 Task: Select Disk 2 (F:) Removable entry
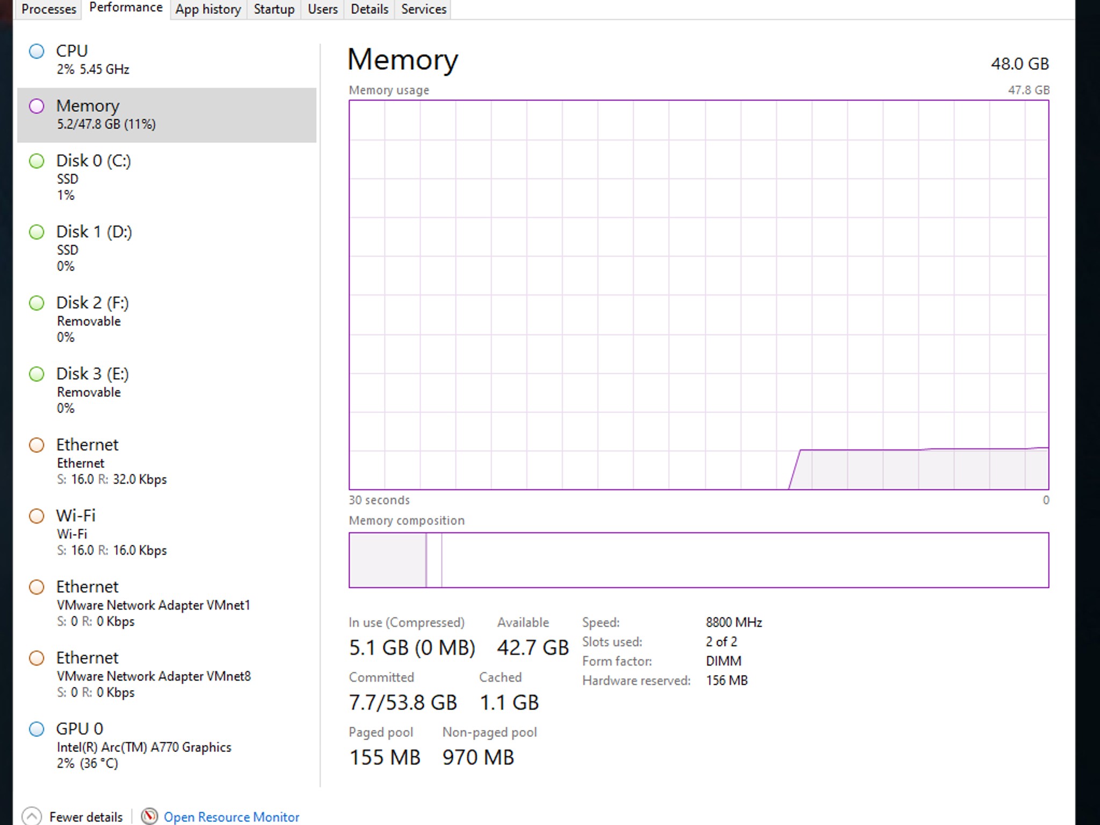click(167, 319)
